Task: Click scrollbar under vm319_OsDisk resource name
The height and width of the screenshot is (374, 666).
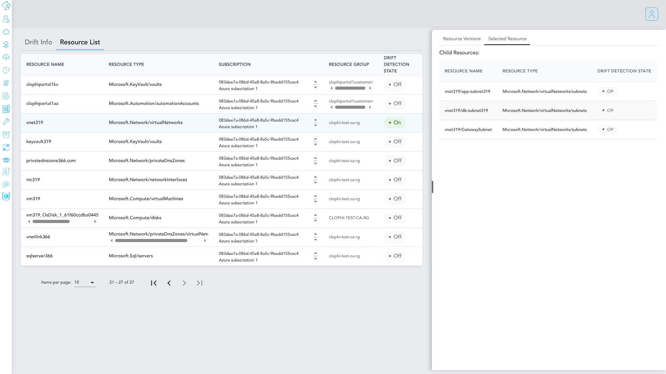Action: tap(51, 222)
